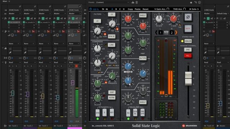The image size is (230, 129).
Task: Click Track 1 volume fader handle
Action: (13, 93)
